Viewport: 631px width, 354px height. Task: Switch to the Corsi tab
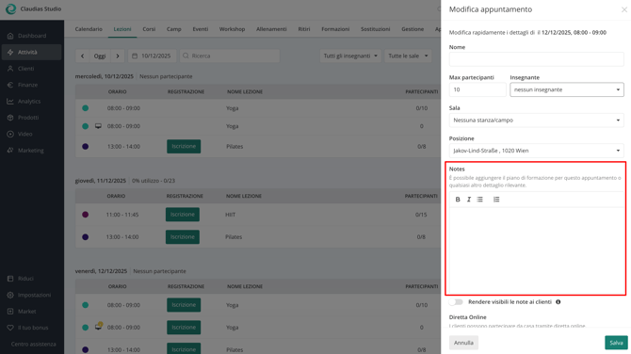pyautogui.click(x=149, y=29)
